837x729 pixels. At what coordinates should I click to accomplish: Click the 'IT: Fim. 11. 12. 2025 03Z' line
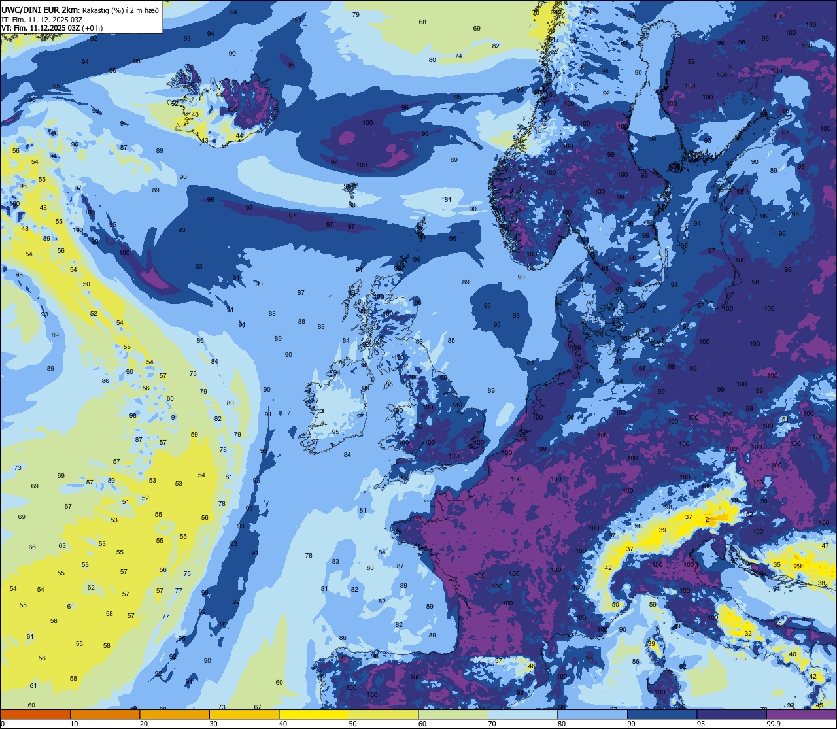point(42,19)
